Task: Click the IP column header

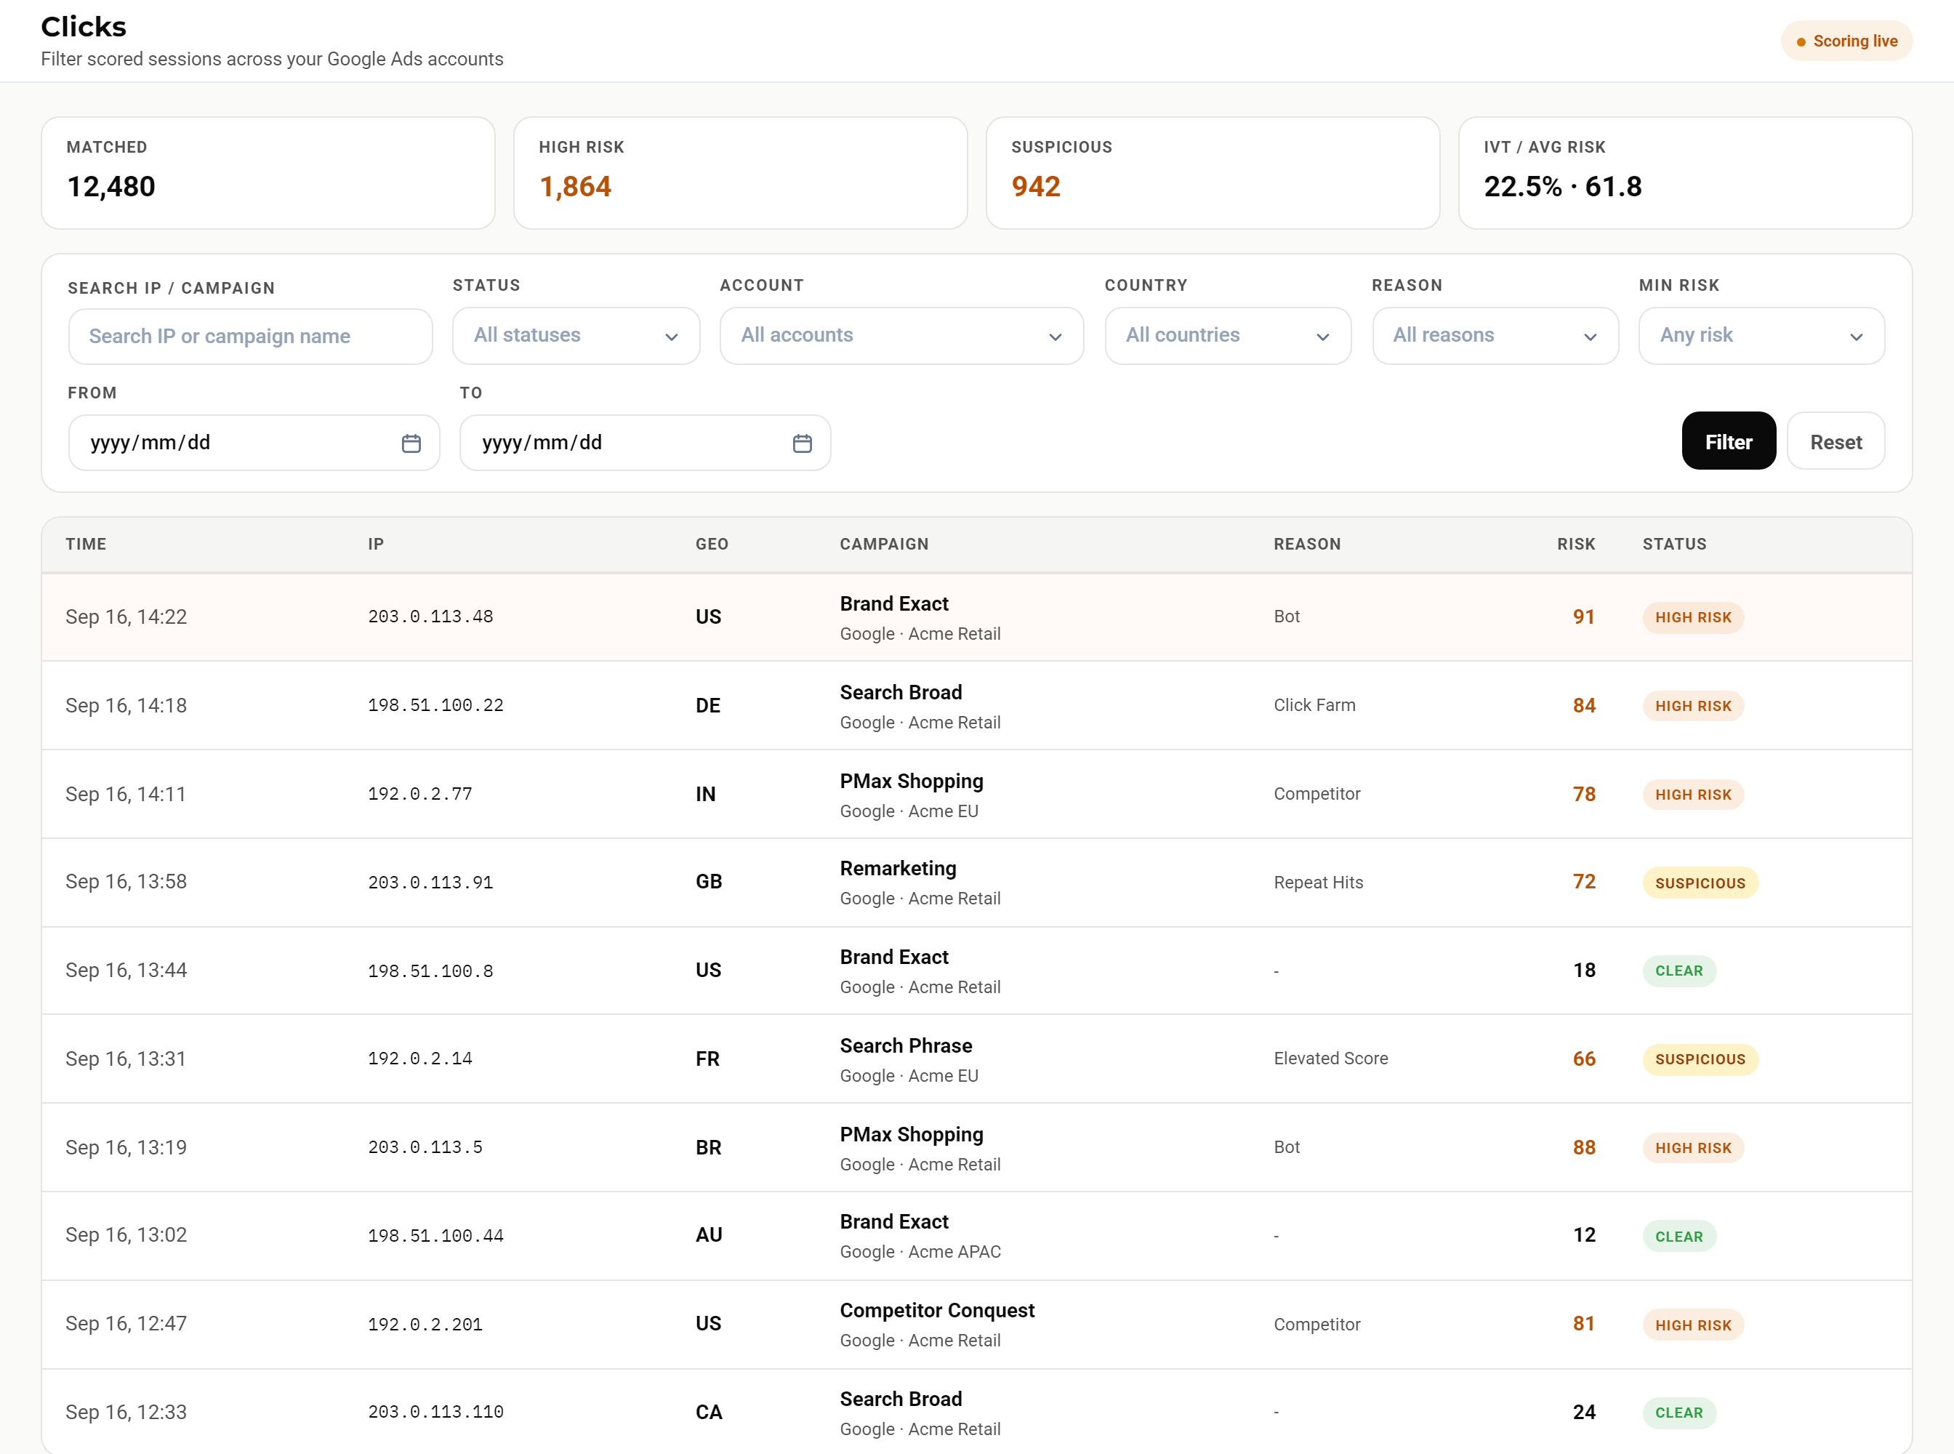Action: pos(376,544)
